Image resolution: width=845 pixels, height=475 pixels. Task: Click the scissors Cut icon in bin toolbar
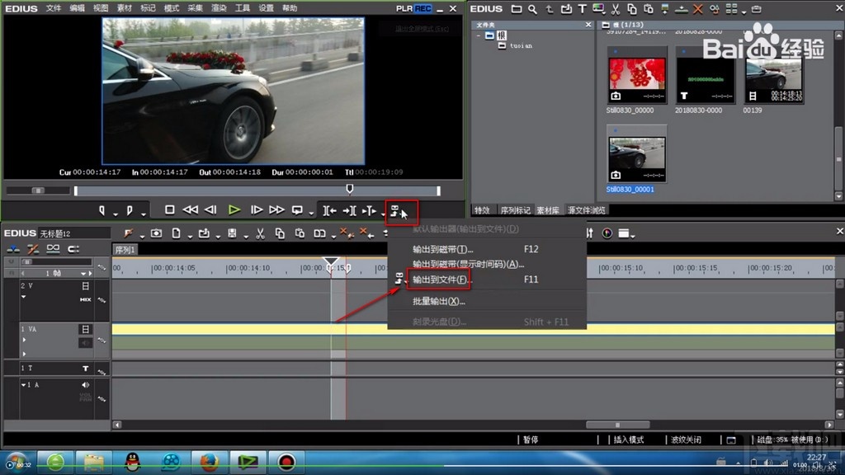coord(616,8)
